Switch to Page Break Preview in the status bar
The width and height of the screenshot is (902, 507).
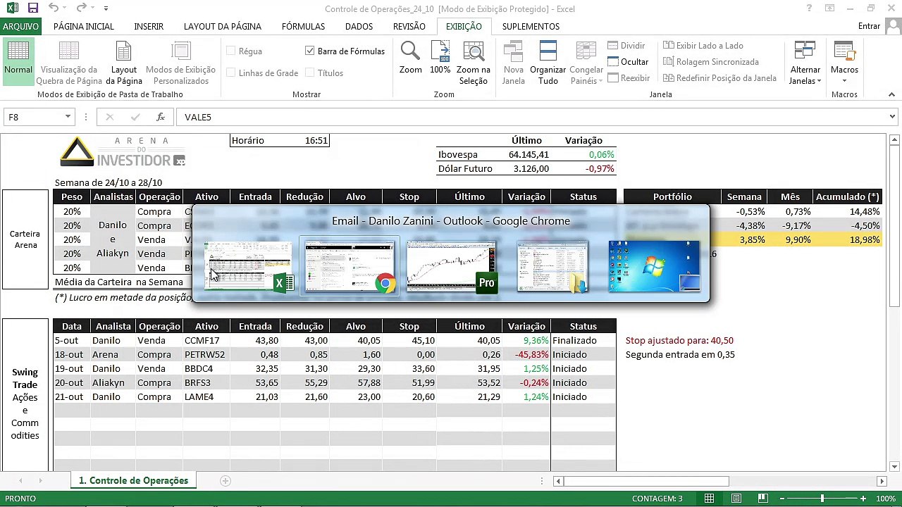762,499
